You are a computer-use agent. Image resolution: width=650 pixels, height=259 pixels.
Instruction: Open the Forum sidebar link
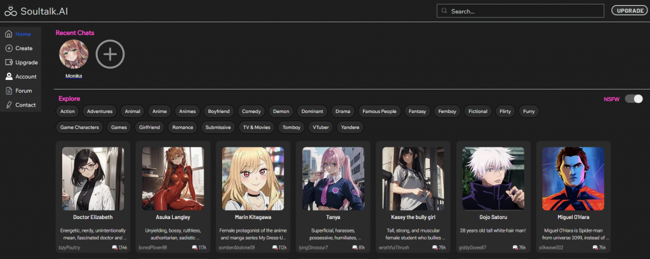click(19, 91)
